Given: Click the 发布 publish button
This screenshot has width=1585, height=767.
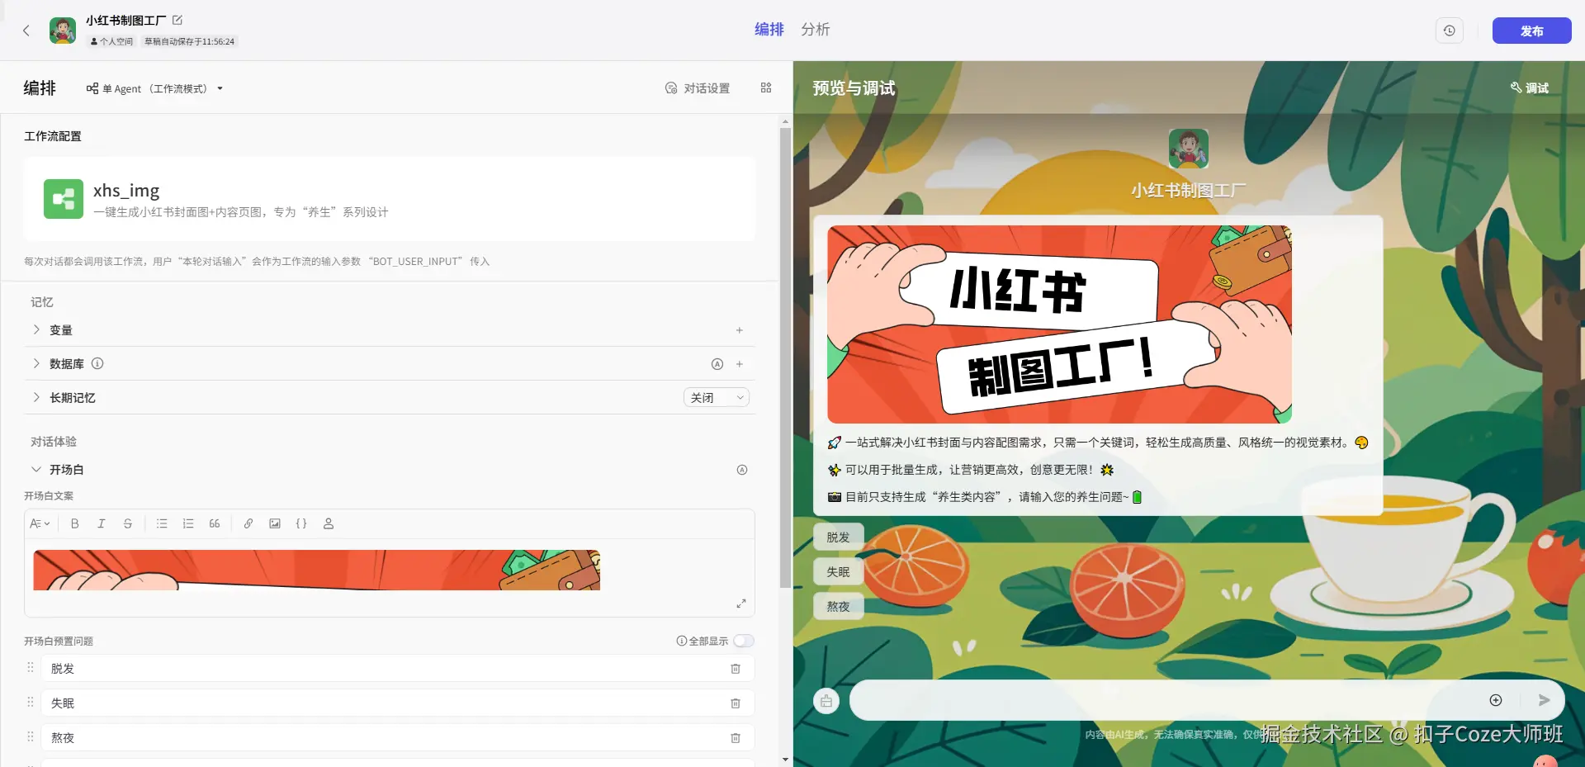Looking at the screenshot, I should pos(1531,31).
